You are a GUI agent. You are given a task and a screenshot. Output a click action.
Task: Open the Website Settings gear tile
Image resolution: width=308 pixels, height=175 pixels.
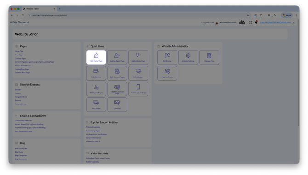[188, 57]
